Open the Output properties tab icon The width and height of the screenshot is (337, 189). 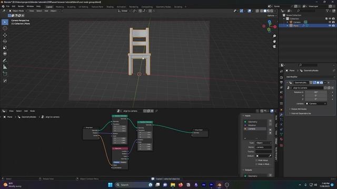(x=281, y=82)
